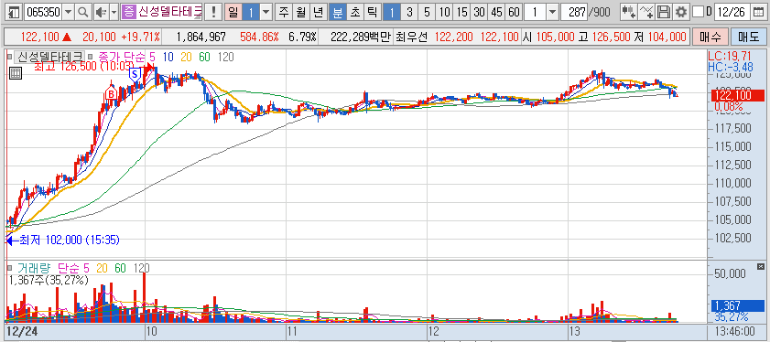Viewport: 770px width, 342px height.
Task: Click the volume panel close X icon
Action: [x=761, y=266]
